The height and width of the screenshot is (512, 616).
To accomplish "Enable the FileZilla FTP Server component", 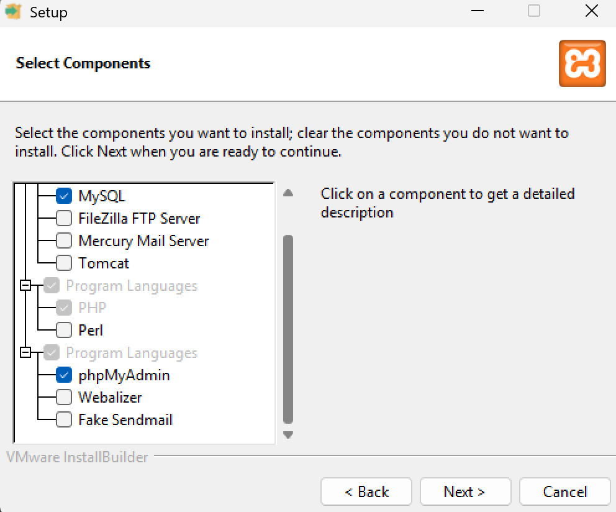I will (x=63, y=218).
